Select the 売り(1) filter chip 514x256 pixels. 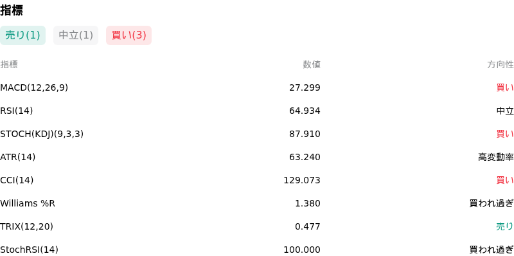click(x=22, y=35)
